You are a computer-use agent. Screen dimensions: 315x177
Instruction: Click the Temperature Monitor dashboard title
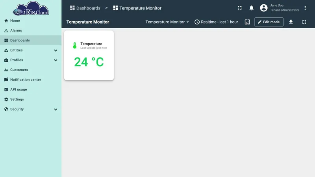(88, 22)
